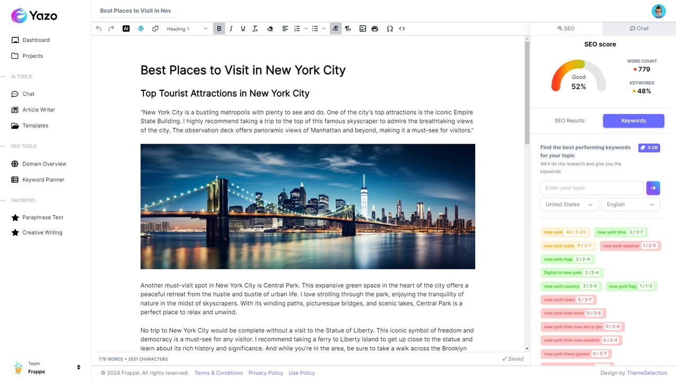Open the ThemeSelection link
The height and width of the screenshot is (380, 676).
pos(647,373)
